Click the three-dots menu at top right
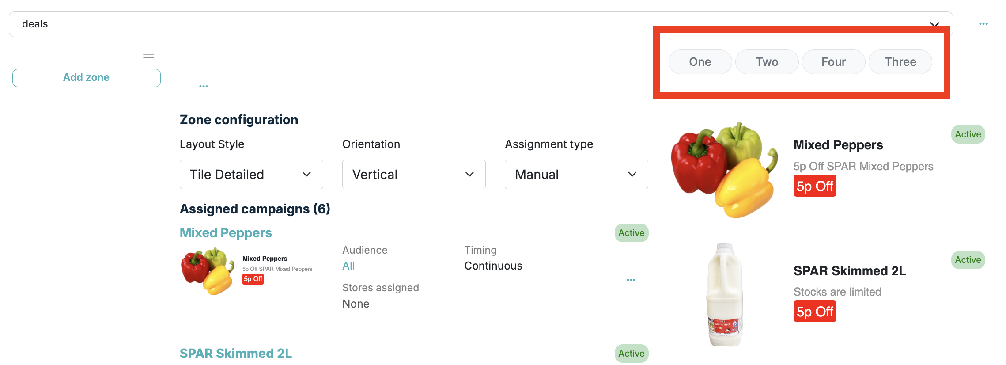 coord(983,24)
